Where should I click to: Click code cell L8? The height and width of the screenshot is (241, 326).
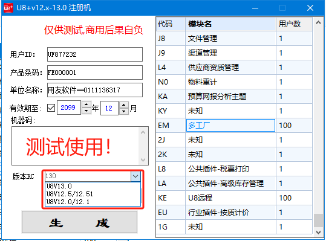pyautogui.click(x=171, y=169)
